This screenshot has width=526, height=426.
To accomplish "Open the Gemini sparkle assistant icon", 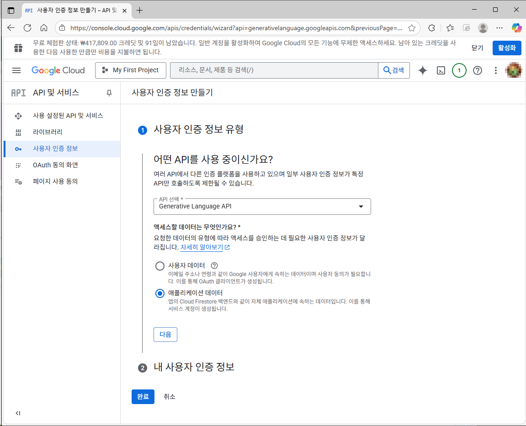I will click(423, 70).
